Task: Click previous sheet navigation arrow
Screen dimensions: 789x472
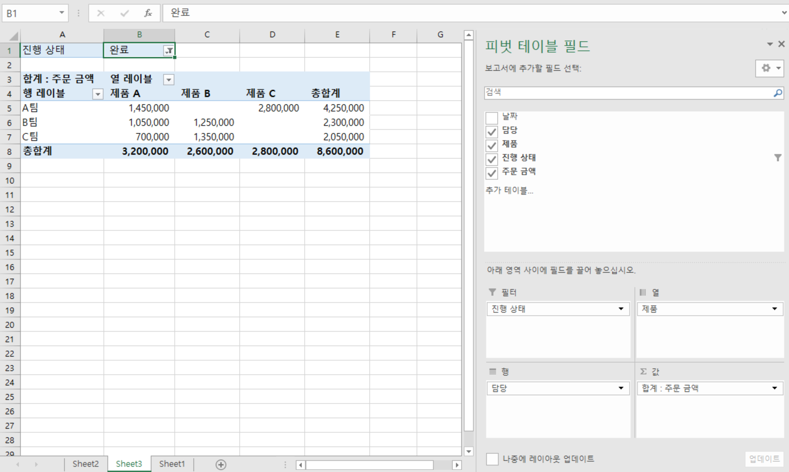Action: coord(18,465)
